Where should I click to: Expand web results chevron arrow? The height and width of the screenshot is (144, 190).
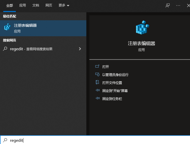click(x=80, y=49)
